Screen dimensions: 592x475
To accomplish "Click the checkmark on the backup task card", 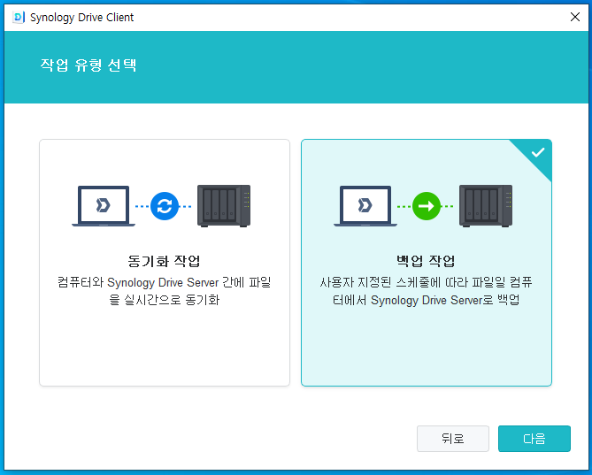I will click(x=538, y=152).
